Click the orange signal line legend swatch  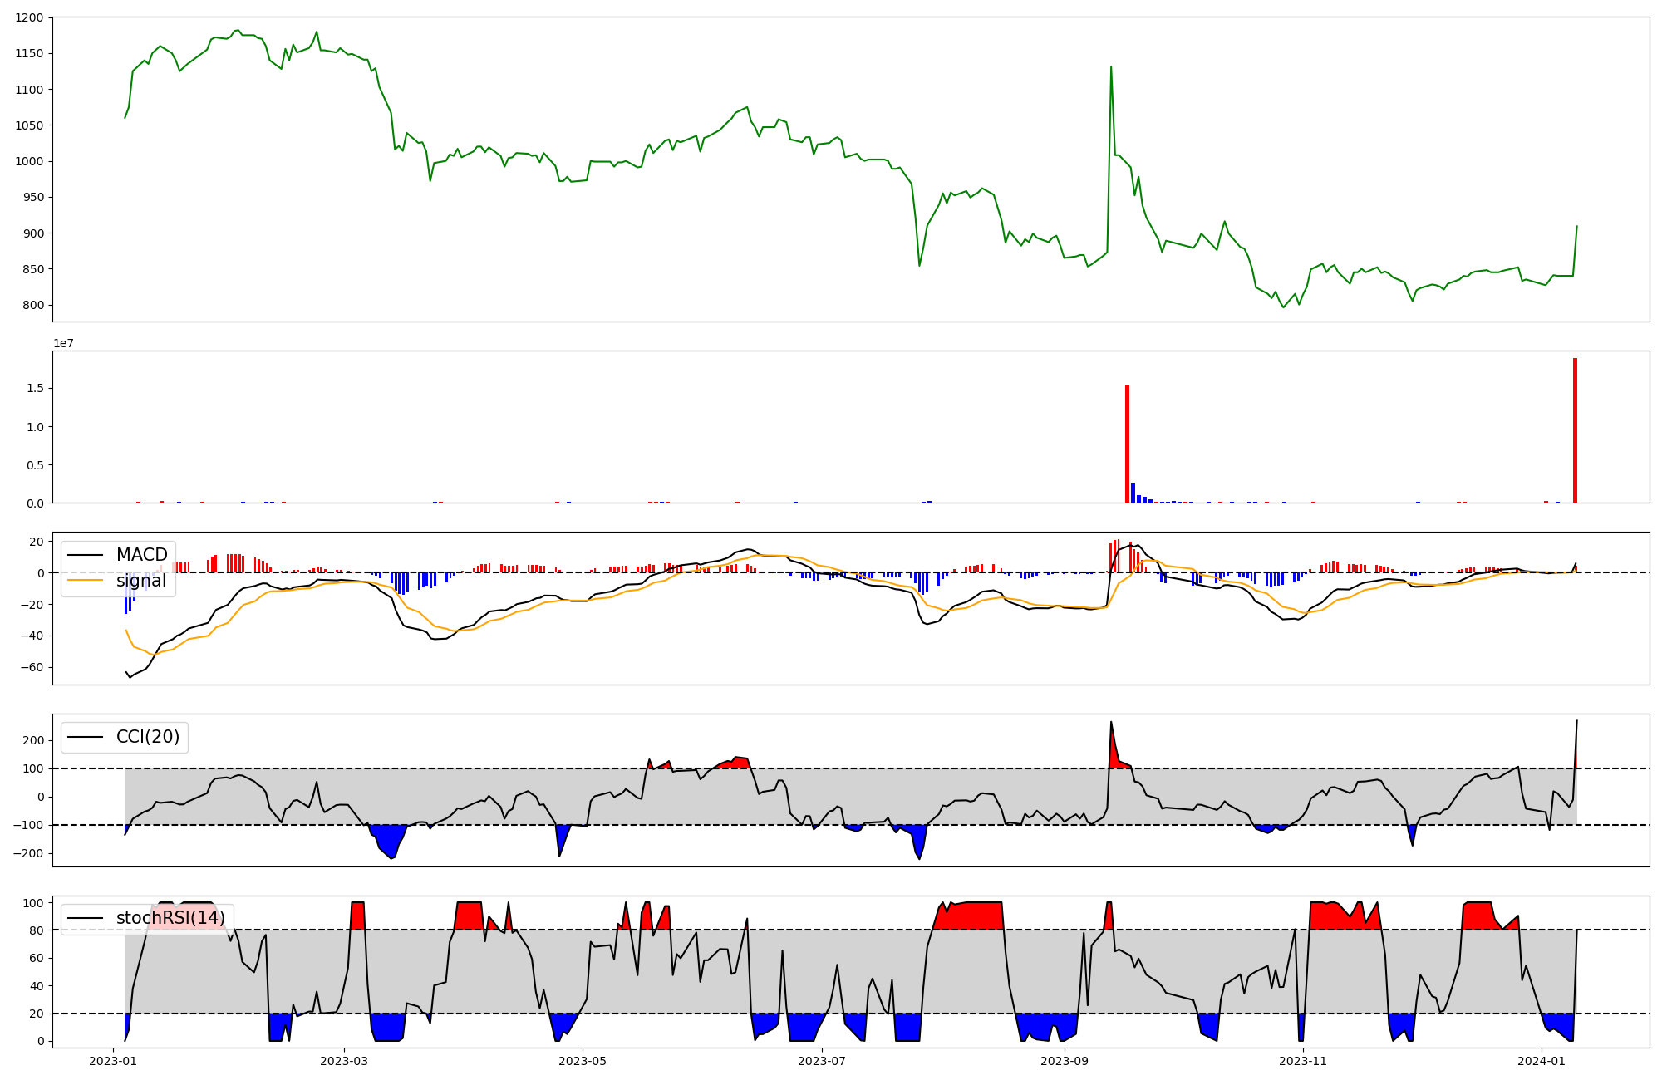(x=85, y=581)
